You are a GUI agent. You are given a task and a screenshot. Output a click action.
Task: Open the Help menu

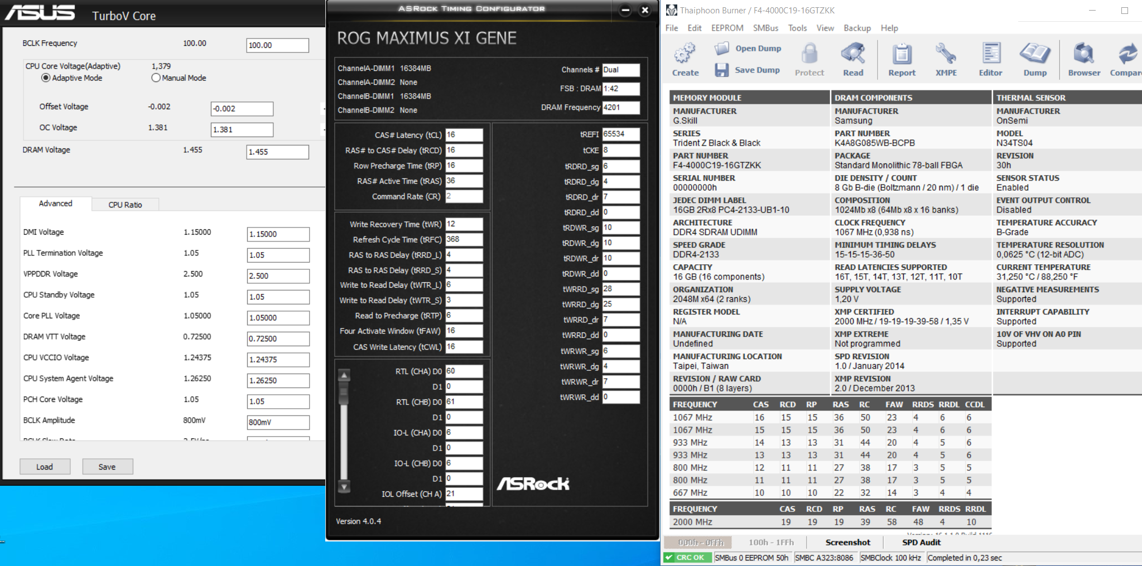(x=889, y=28)
